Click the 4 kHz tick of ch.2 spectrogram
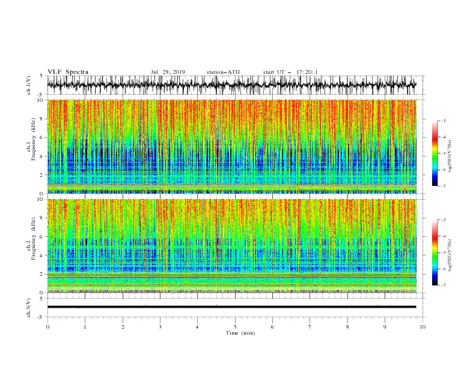Image resolution: width=476 pixels, height=367 pixels. [x=42, y=255]
